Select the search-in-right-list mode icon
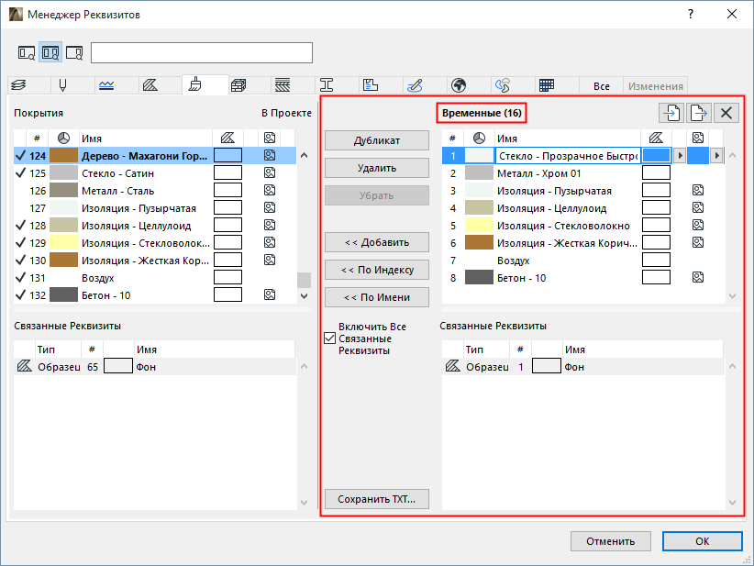The width and height of the screenshot is (754, 566). point(74,52)
